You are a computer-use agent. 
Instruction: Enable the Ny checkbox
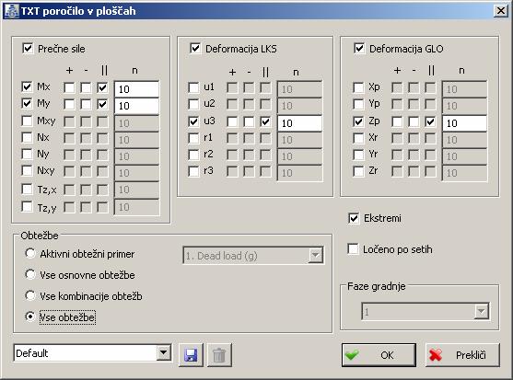click(27, 154)
